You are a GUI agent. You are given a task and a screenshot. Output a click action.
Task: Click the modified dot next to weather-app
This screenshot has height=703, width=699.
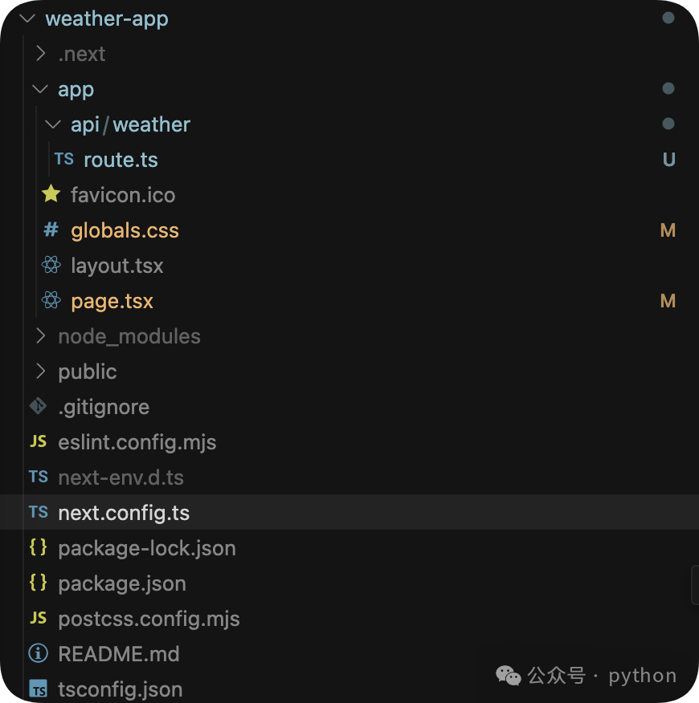click(x=668, y=18)
